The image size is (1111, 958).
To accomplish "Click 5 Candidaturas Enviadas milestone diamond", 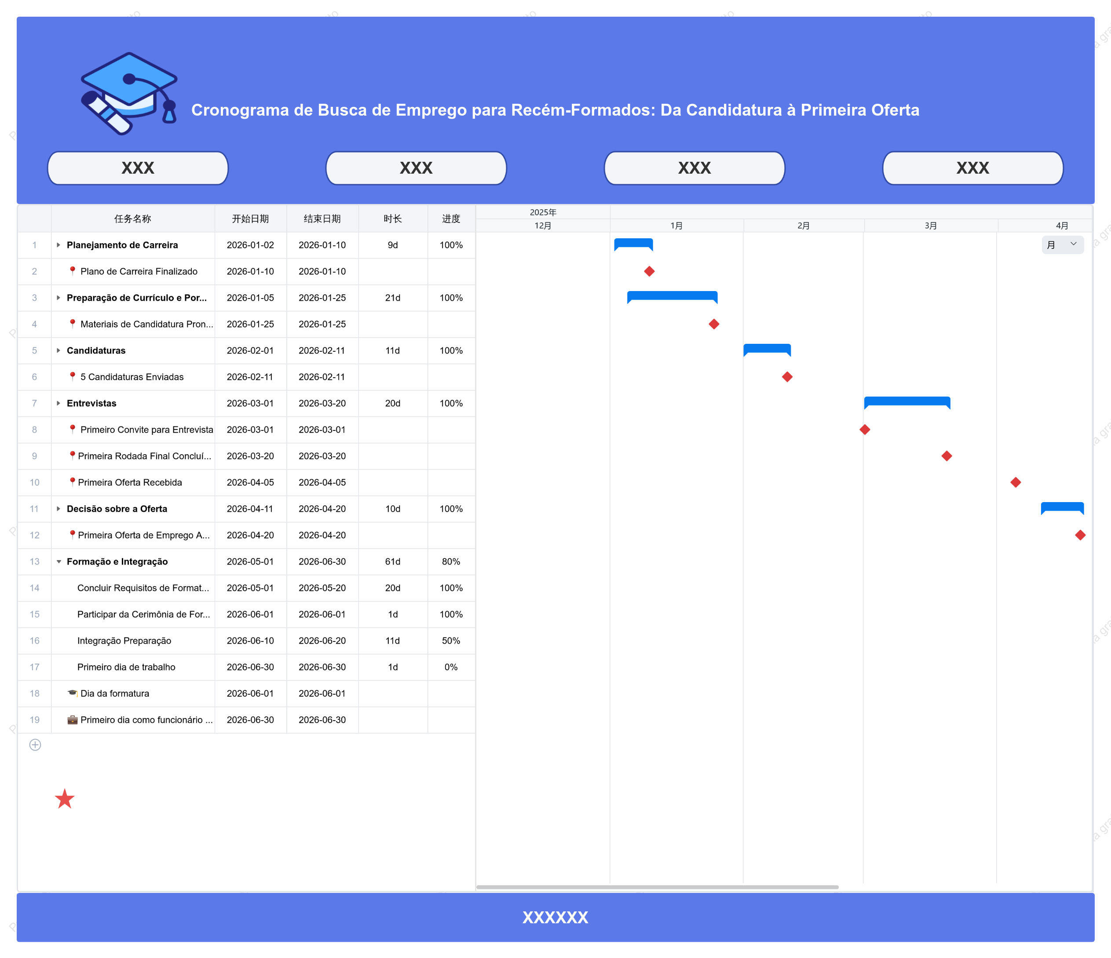I will tap(787, 377).
